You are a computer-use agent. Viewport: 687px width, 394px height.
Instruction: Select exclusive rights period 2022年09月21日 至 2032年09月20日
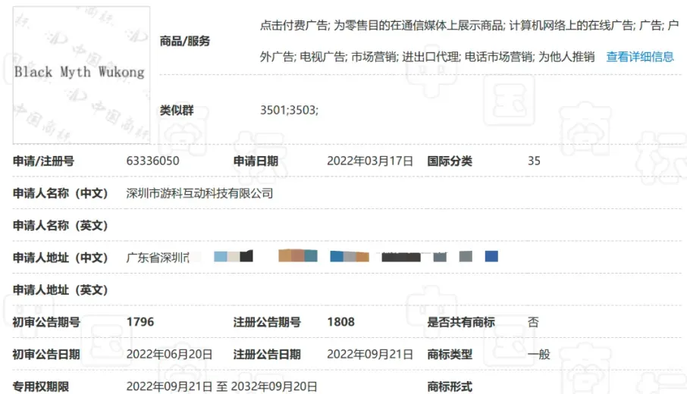pyautogui.click(x=221, y=386)
